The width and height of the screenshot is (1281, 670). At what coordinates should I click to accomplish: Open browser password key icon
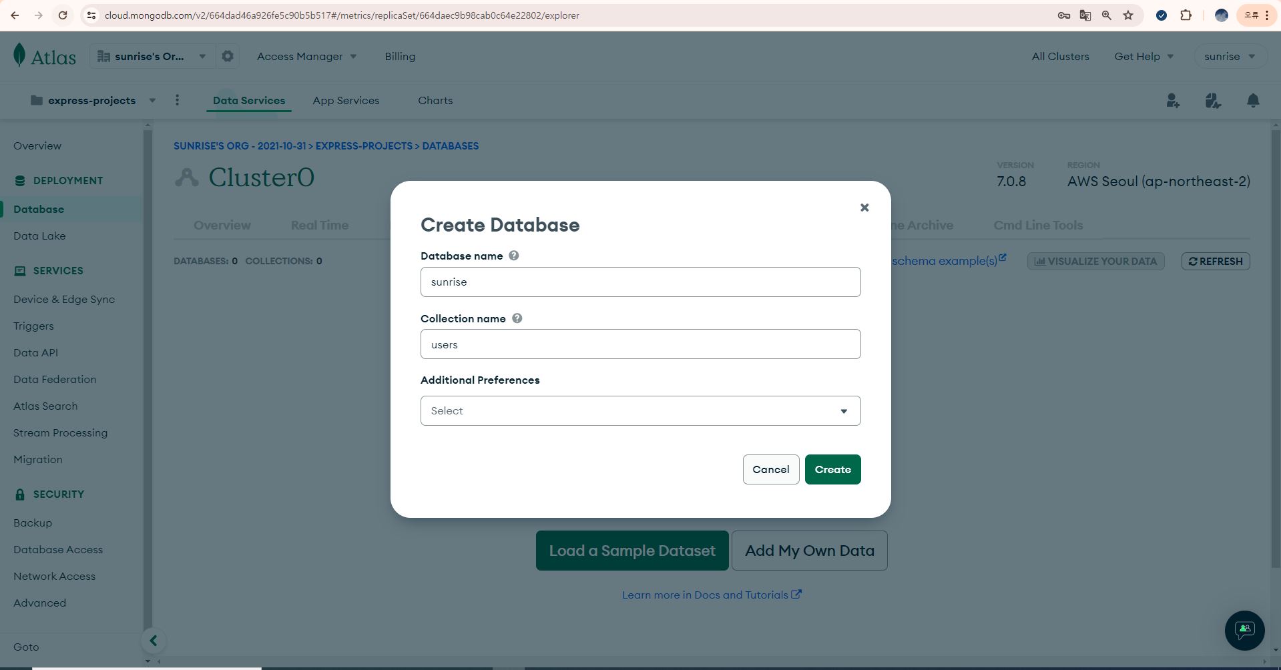[1064, 15]
